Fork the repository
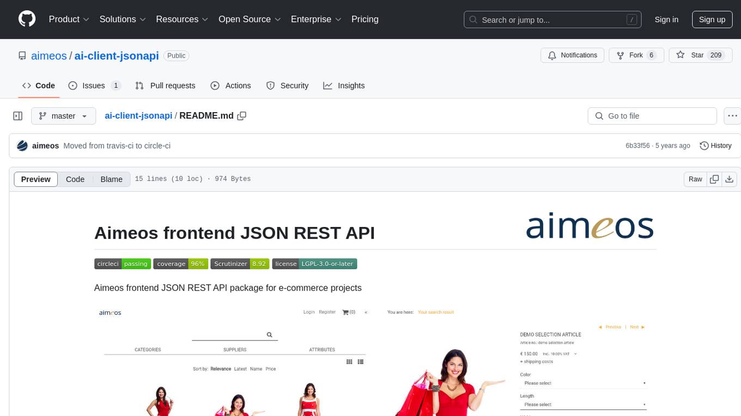The width and height of the screenshot is (741, 416). (x=636, y=55)
